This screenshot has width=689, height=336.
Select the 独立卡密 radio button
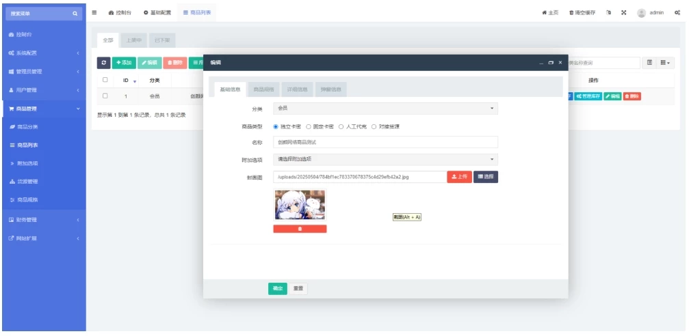(276, 126)
